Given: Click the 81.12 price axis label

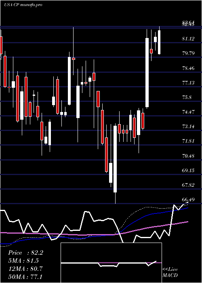Looking at the screenshot, I should coord(188,39).
